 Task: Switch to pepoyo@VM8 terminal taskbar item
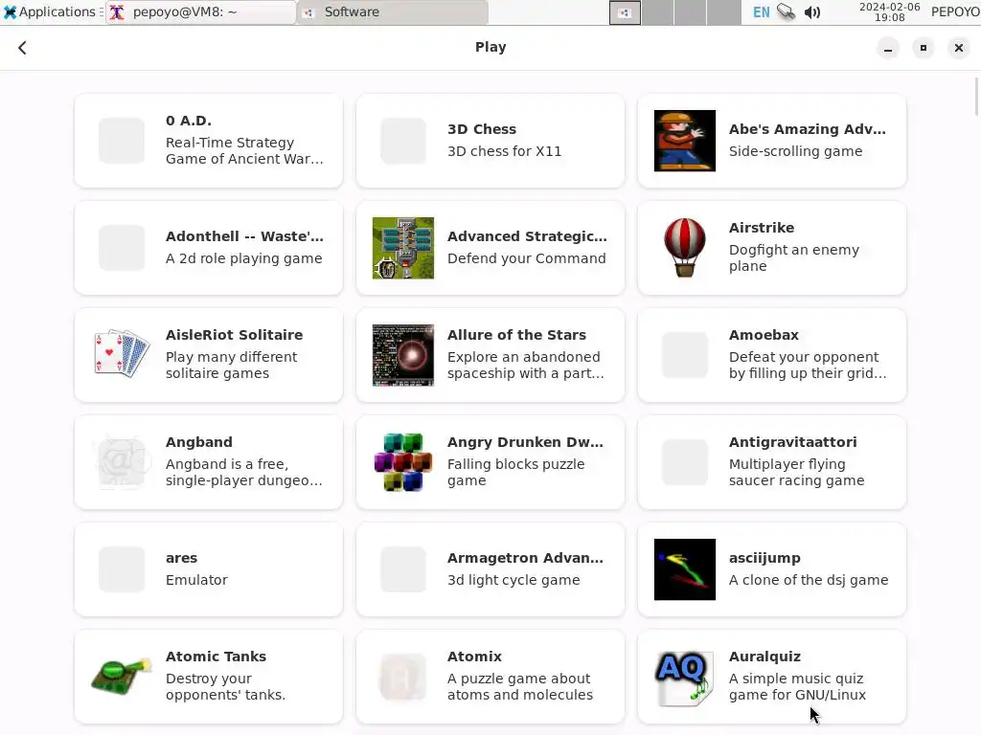[x=201, y=11]
